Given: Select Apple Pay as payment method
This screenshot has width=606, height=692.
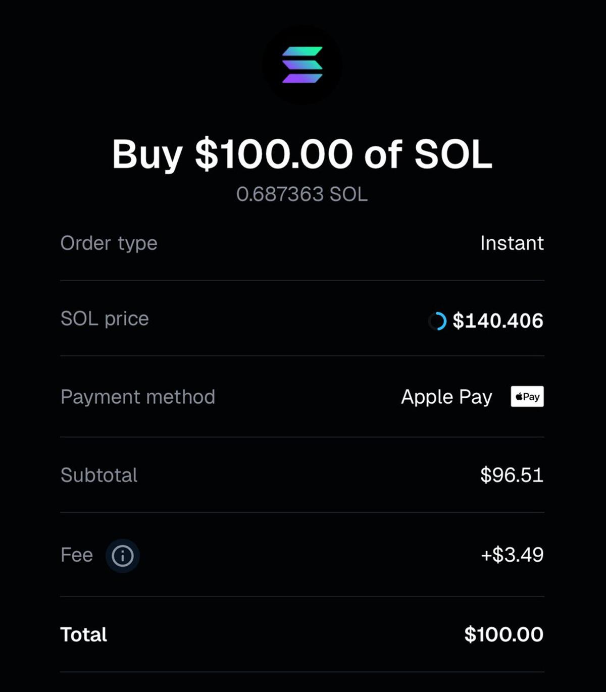Looking at the screenshot, I should 446,397.
